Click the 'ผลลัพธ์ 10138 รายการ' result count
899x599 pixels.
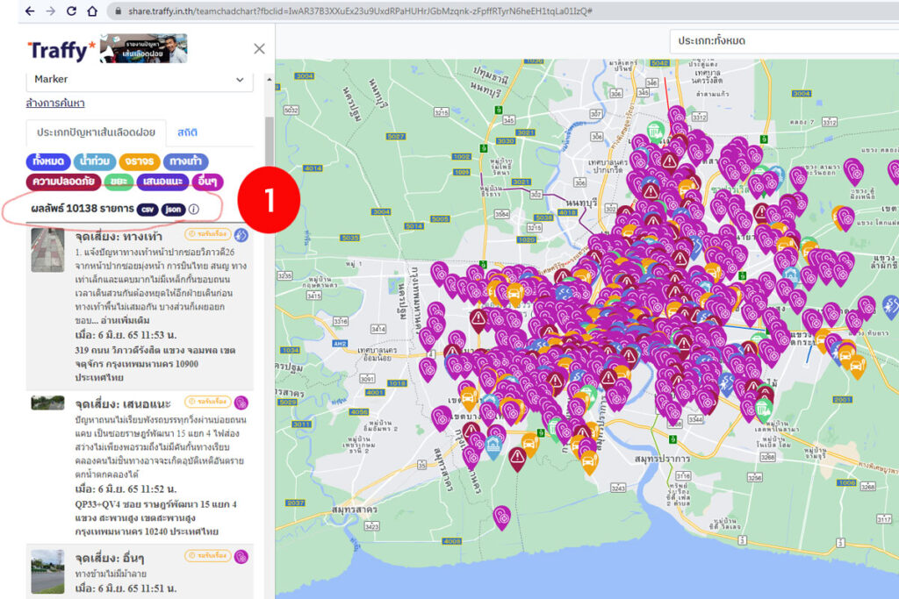(x=83, y=209)
